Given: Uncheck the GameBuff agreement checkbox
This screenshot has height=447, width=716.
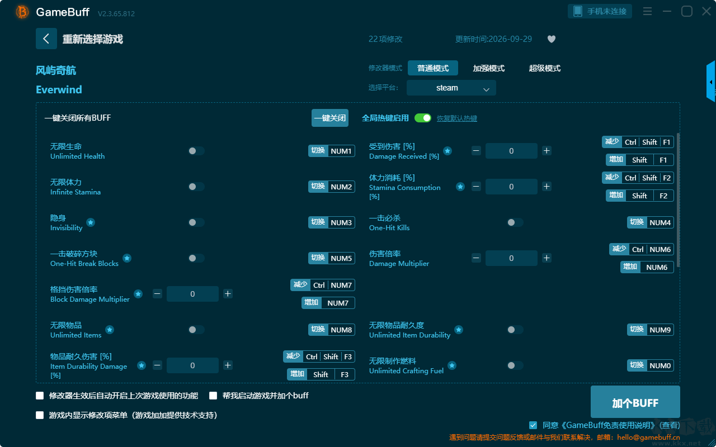Looking at the screenshot, I should 533,425.
